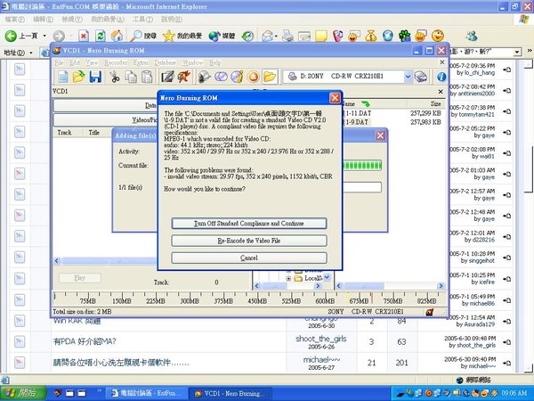Viewport: 534px width, 401px height.
Task: Click the Copy disc icon in Nero toolbar
Action: pos(221,77)
